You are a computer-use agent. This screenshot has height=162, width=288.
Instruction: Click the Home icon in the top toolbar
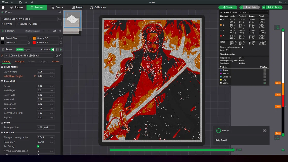point(3,7)
